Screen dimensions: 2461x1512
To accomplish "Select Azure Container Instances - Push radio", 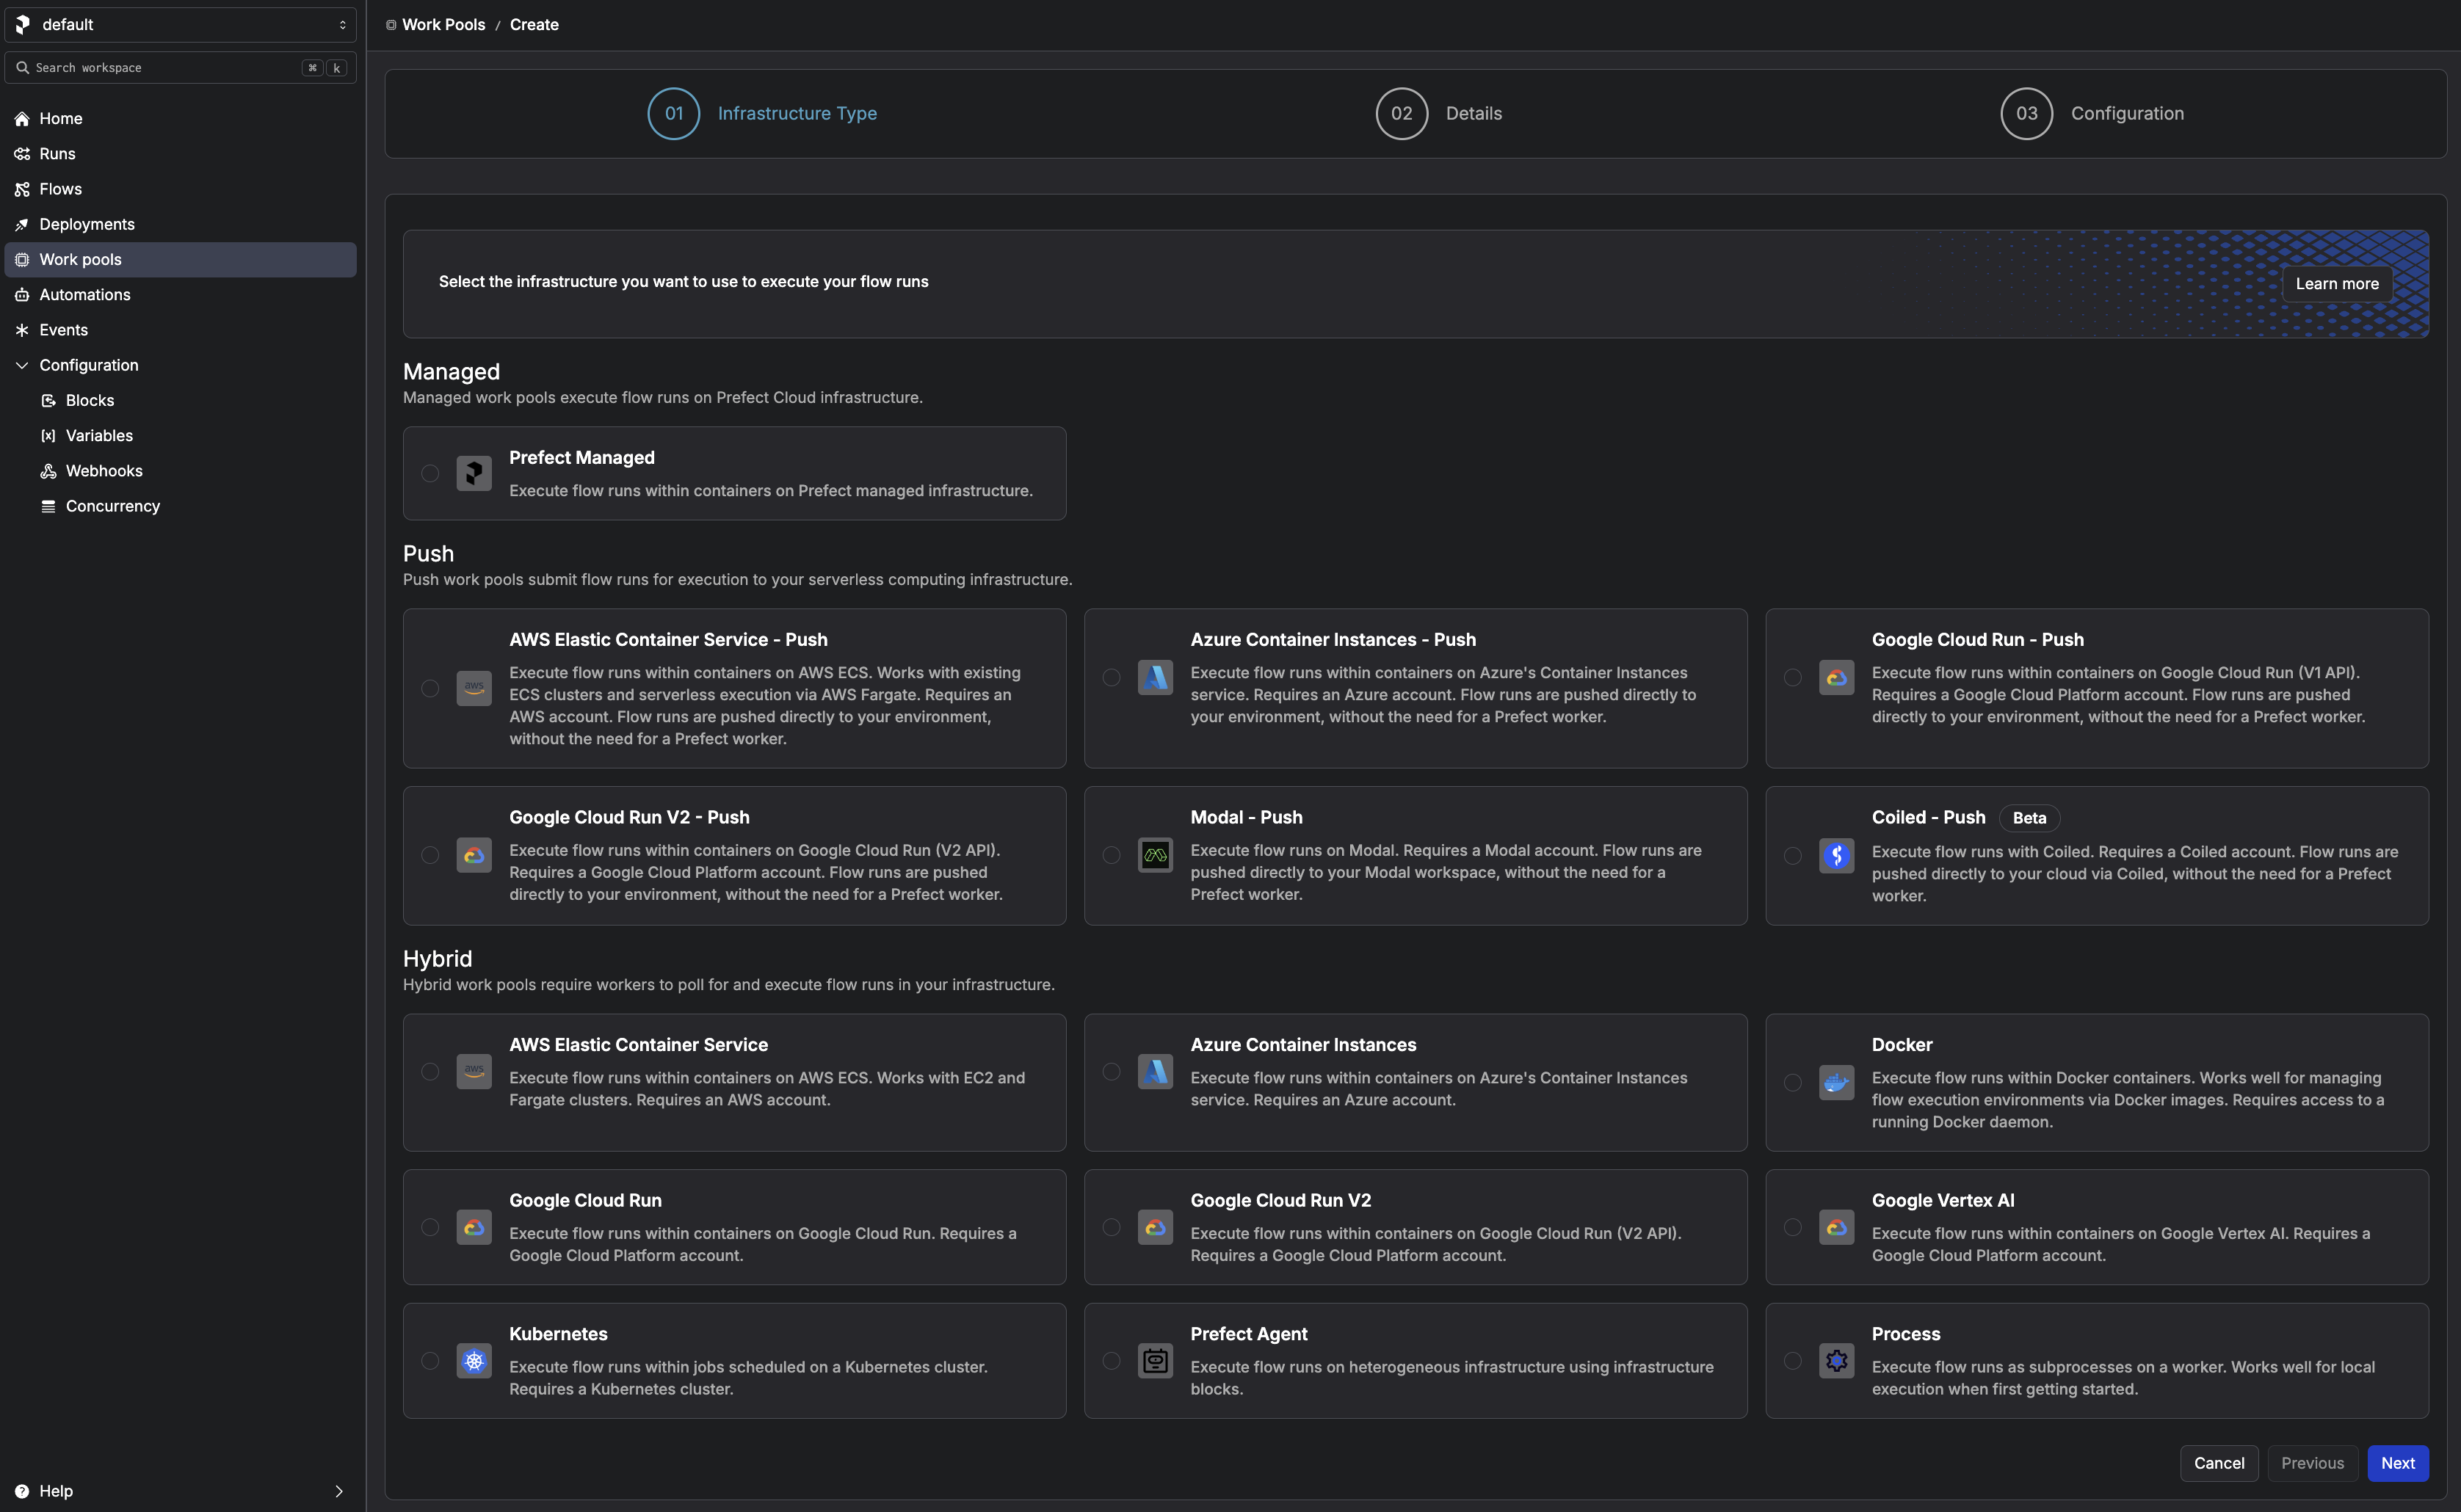I will [1111, 677].
